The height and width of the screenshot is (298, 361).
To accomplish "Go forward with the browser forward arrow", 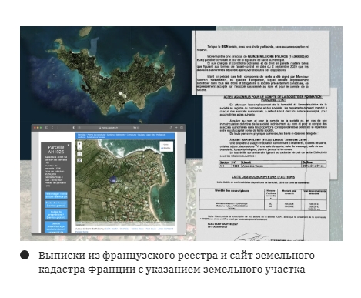I will tap(58, 128).
